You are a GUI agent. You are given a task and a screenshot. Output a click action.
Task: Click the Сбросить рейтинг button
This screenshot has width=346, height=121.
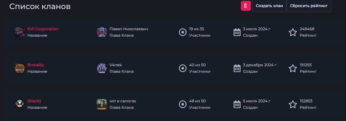[309, 6]
